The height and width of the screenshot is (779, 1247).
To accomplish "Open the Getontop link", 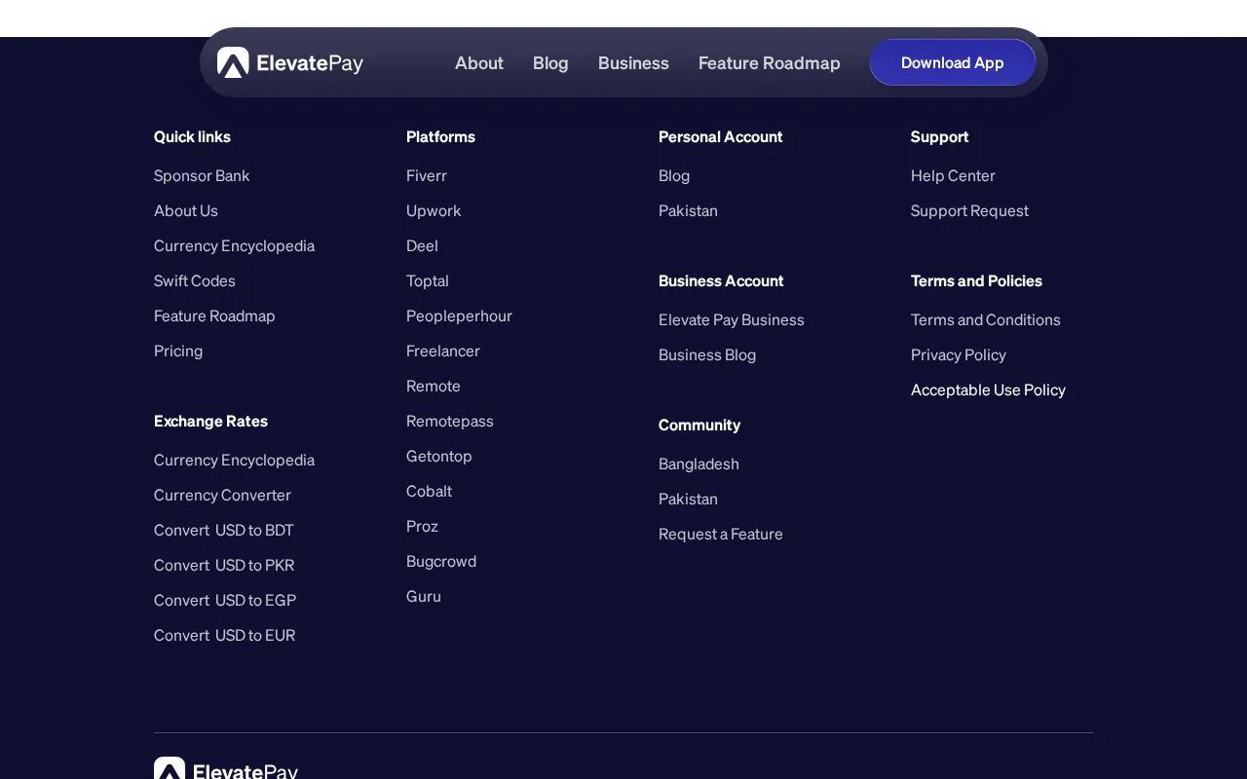I will [439, 456].
